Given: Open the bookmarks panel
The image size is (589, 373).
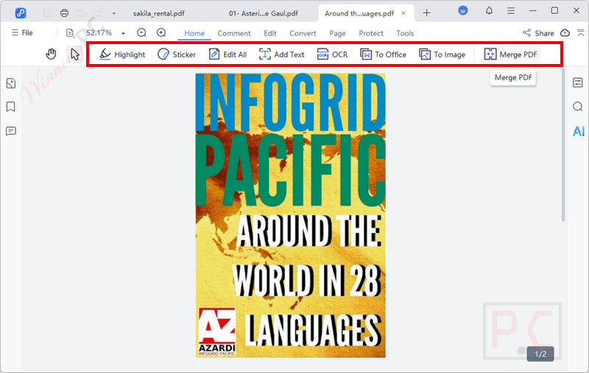Looking at the screenshot, I should pyautogui.click(x=11, y=107).
